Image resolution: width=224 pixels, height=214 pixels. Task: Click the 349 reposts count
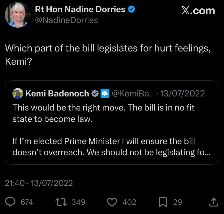pos(78,202)
